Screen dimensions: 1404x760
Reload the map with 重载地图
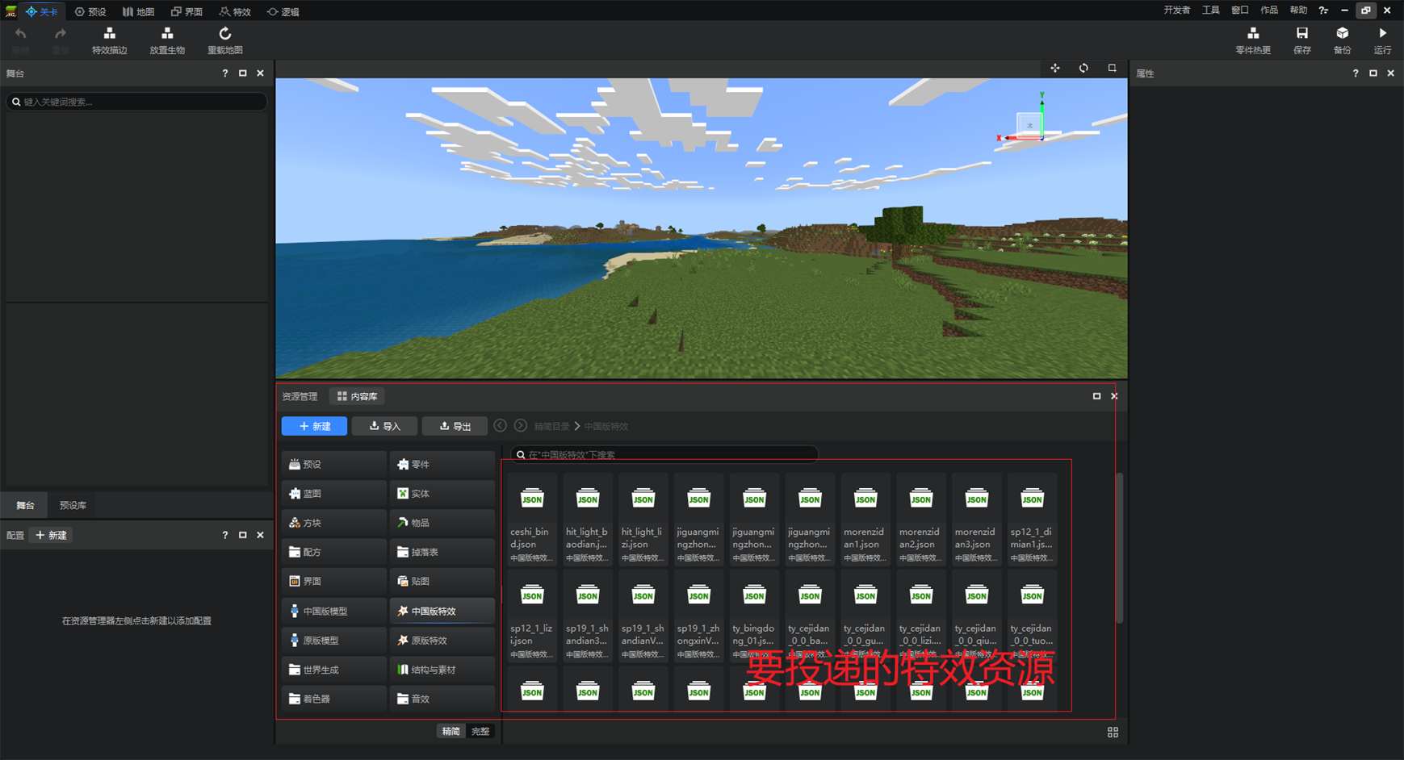coord(225,40)
